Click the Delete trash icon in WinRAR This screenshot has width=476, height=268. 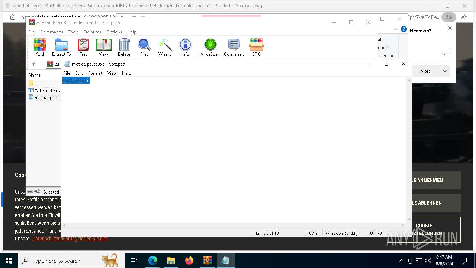pos(124,47)
